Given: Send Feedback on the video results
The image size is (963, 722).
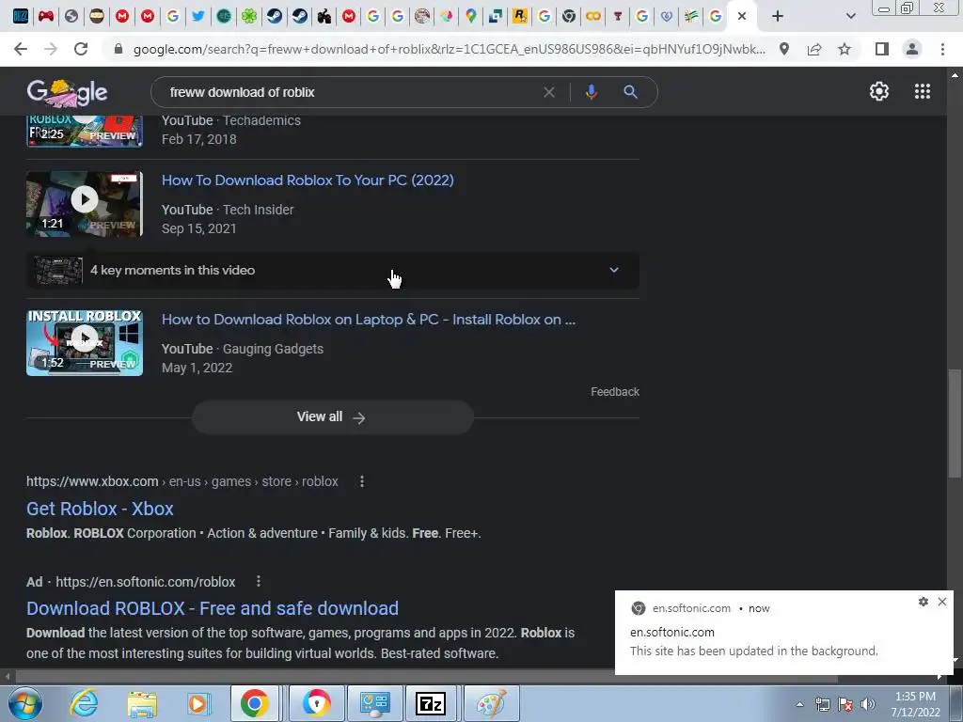Looking at the screenshot, I should (615, 392).
